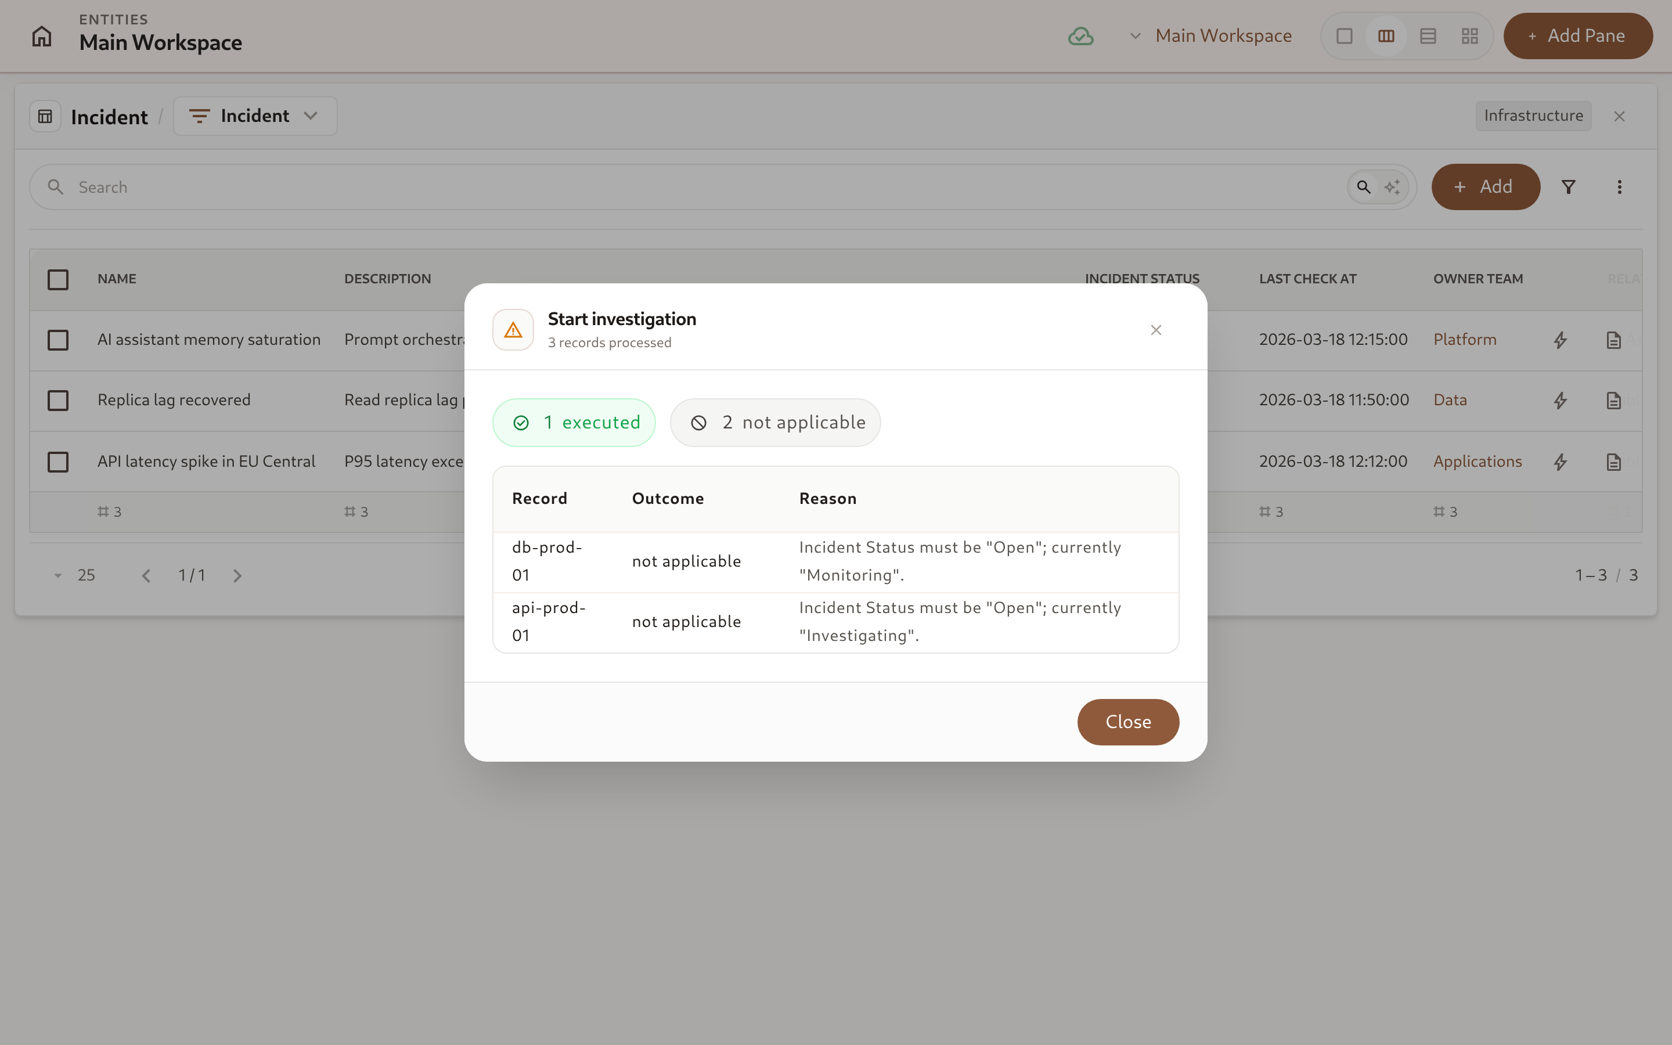Open the document icon in the Platform row
Viewport: 1672px width, 1045px height.
(1613, 340)
